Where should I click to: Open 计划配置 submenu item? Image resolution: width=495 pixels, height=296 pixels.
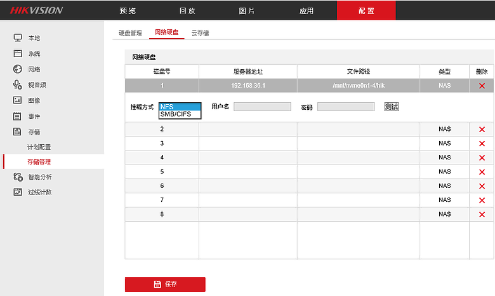point(39,147)
